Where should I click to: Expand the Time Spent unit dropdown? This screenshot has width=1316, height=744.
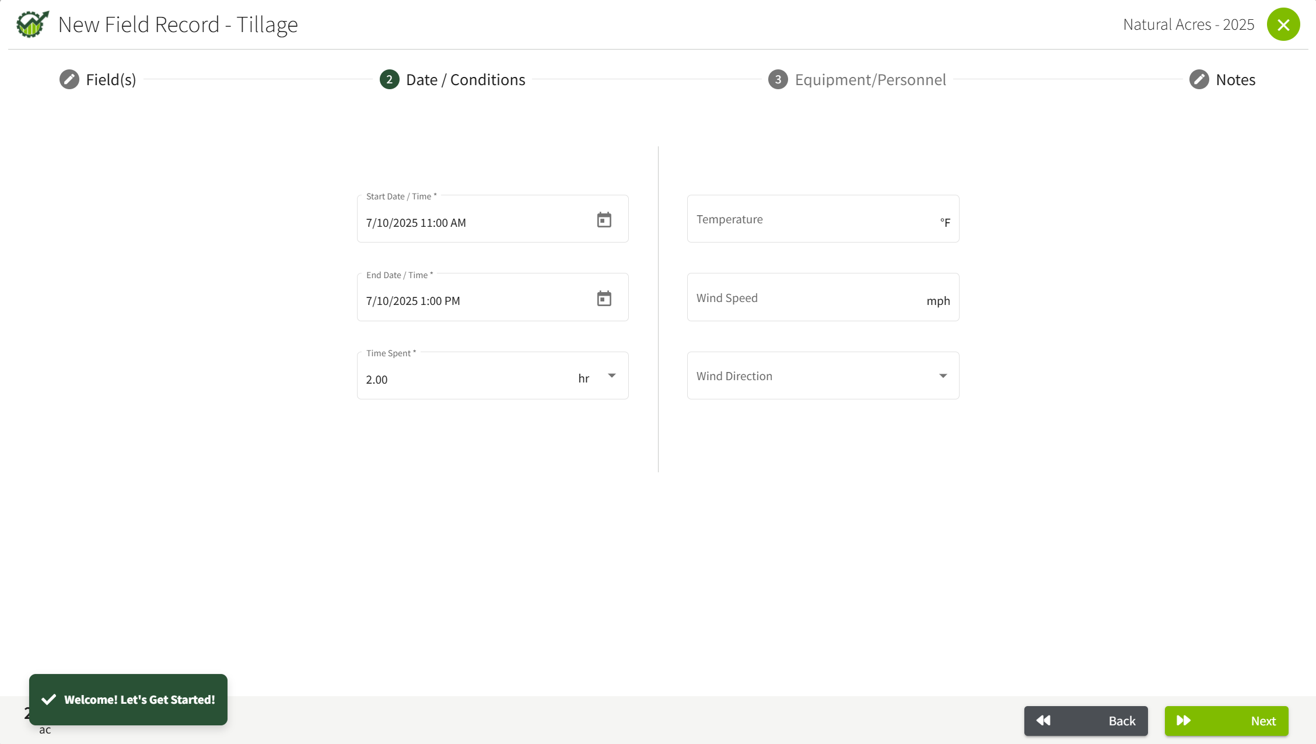(x=612, y=375)
